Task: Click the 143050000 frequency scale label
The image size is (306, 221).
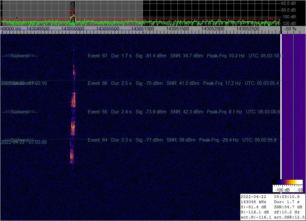Action: click(x=73, y=29)
